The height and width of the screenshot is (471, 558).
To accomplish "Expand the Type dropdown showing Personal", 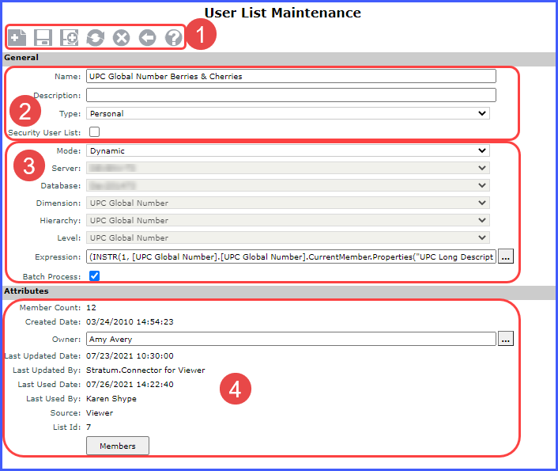I will [288, 113].
